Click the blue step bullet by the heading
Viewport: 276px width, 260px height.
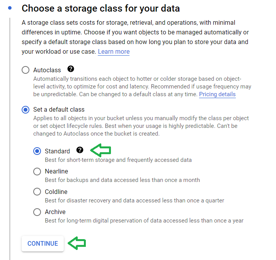point(10,8)
